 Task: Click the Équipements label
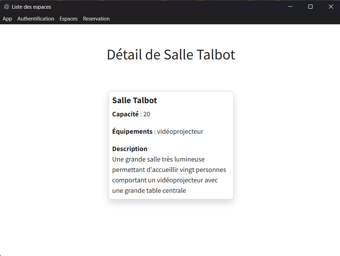coord(132,132)
